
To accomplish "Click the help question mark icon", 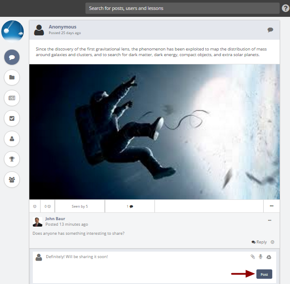I will [x=285, y=8].
